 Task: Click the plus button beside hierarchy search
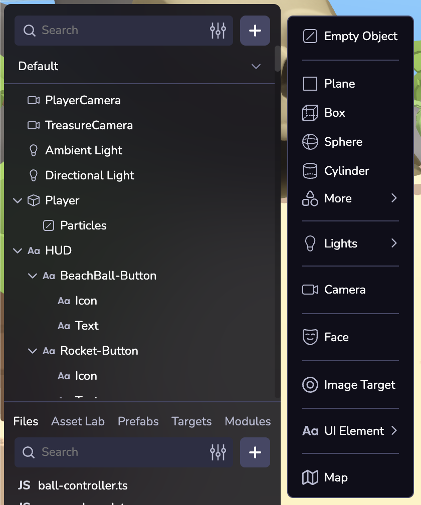pyautogui.click(x=255, y=31)
